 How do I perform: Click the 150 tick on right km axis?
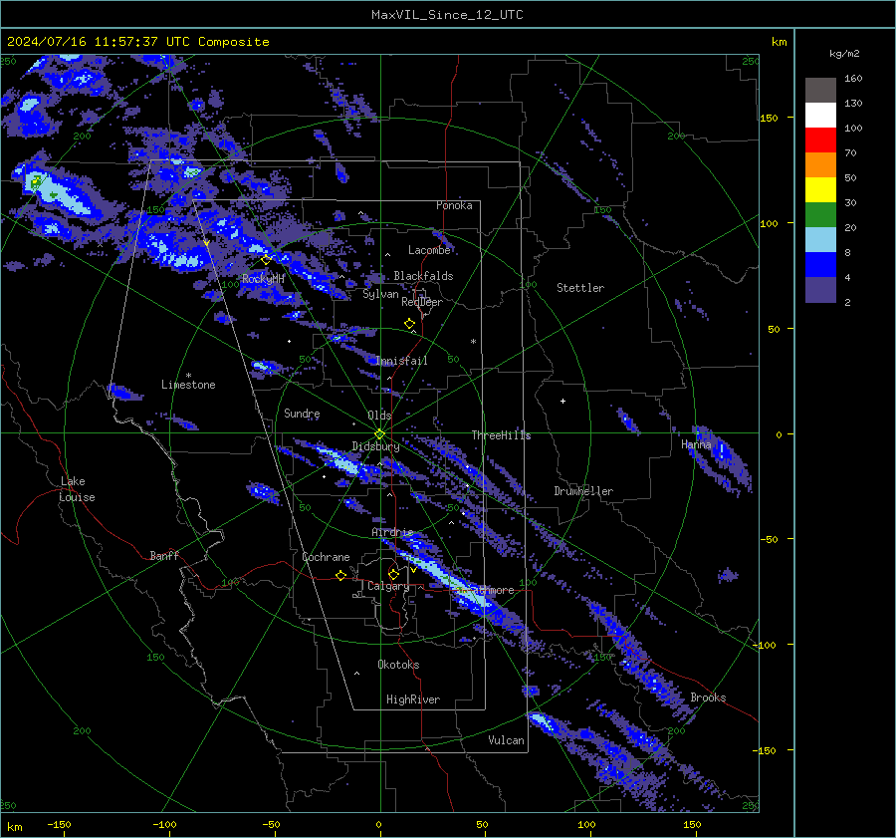[770, 118]
